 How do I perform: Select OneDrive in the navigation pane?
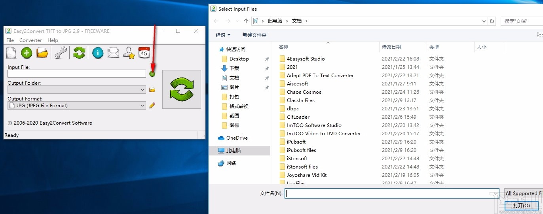pyautogui.click(x=237, y=138)
